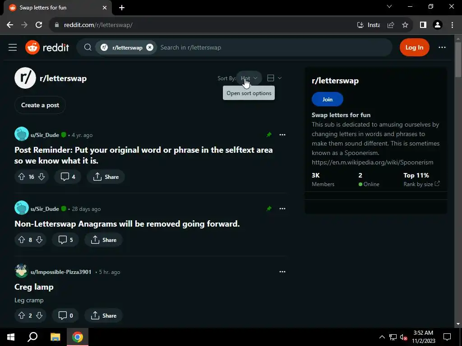Open comments on Post Reminder post
The width and height of the screenshot is (462, 346).
pos(68,177)
